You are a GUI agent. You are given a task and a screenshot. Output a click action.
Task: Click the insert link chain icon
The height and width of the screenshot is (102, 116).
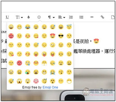tap(102, 17)
